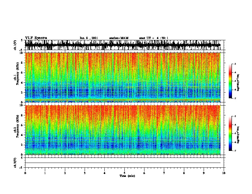Image resolution: width=252 pixels, height=194 pixels.
Task: Click the "10" frequency tick on ch.1 axis
Action: [x=22, y=53]
